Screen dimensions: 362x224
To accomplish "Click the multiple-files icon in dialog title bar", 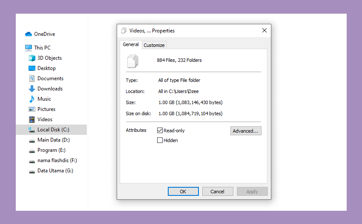I will (124, 31).
